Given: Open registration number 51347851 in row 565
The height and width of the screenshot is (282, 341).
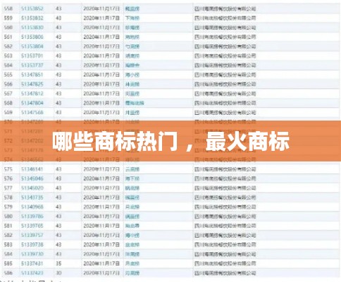Looking at the screenshot, I should point(32,75).
